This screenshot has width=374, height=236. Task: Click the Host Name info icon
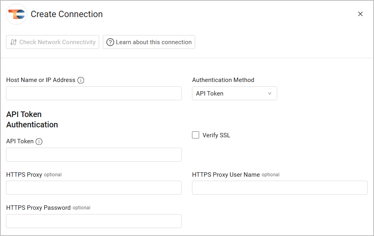(x=81, y=80)
